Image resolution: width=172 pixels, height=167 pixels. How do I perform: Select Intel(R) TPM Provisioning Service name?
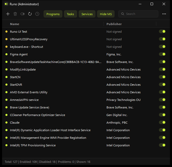33,145
